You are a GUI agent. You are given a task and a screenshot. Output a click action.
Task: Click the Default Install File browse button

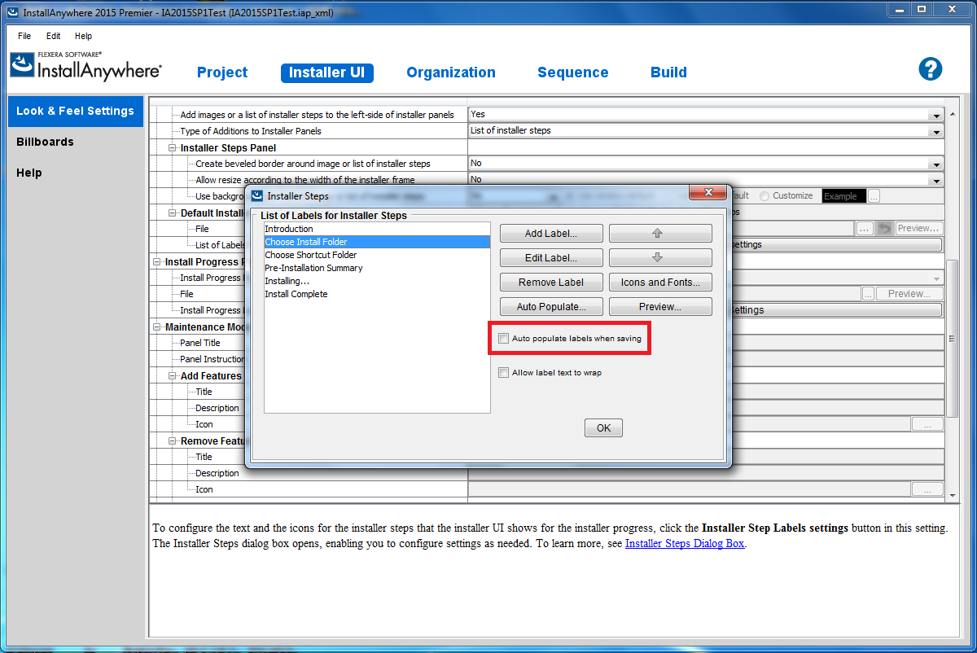[x=865, y=229]
